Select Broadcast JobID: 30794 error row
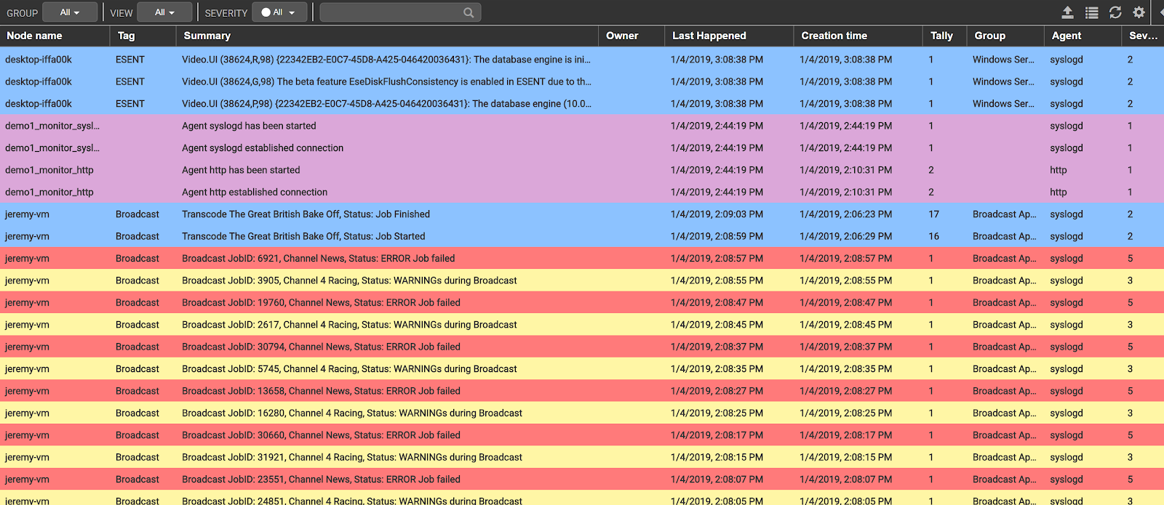The image size is (1164, 505). [582, 347]
